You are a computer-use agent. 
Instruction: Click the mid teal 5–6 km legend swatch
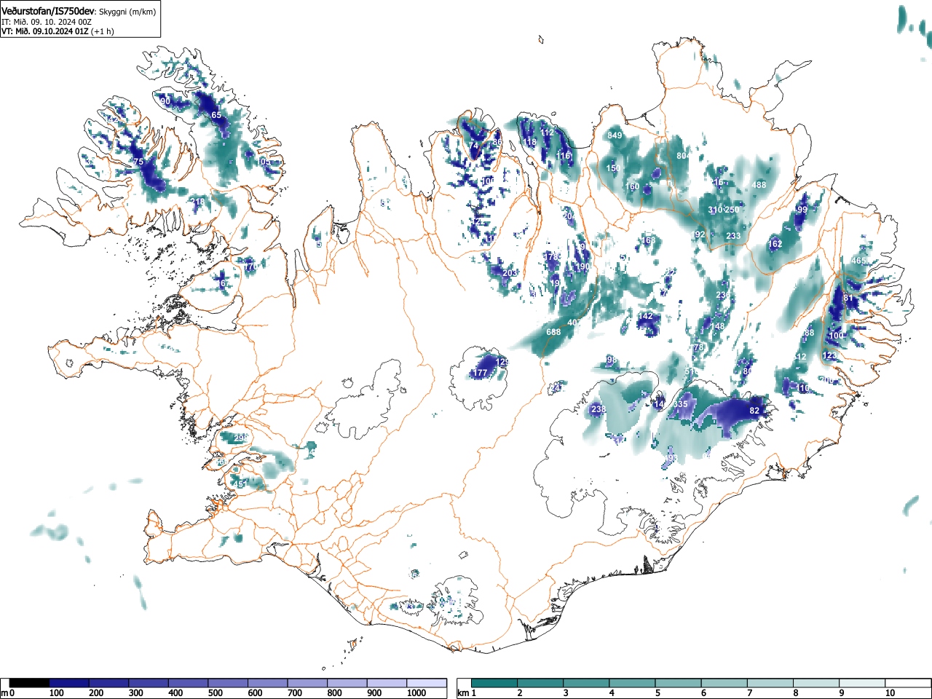(679, 683)
